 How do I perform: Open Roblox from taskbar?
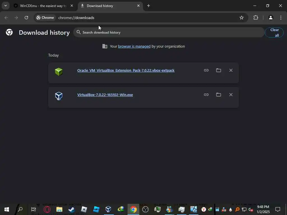click(x=84, y=209)
